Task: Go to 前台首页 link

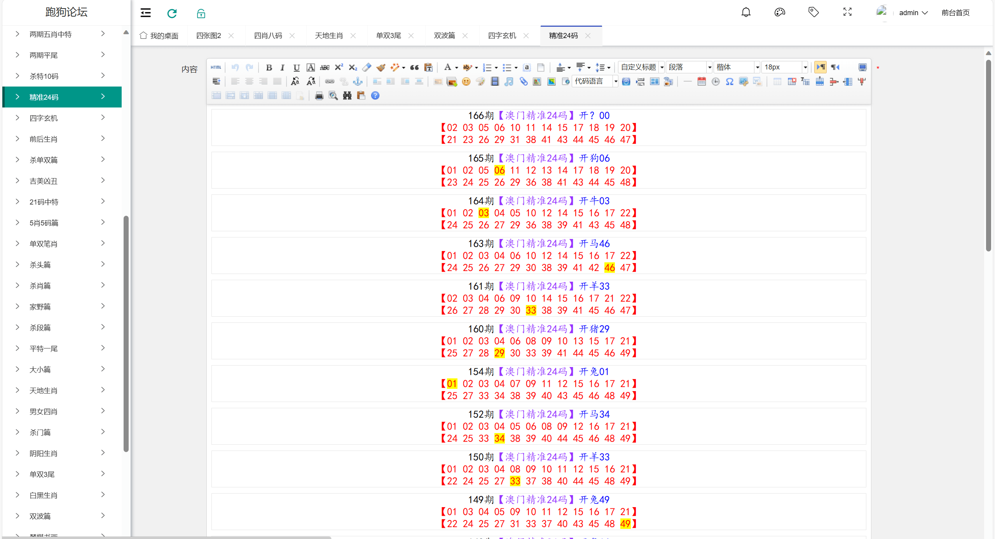Action: click(955, 13)
